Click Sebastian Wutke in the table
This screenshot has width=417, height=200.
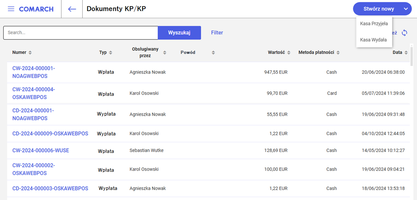pos(146,151)
